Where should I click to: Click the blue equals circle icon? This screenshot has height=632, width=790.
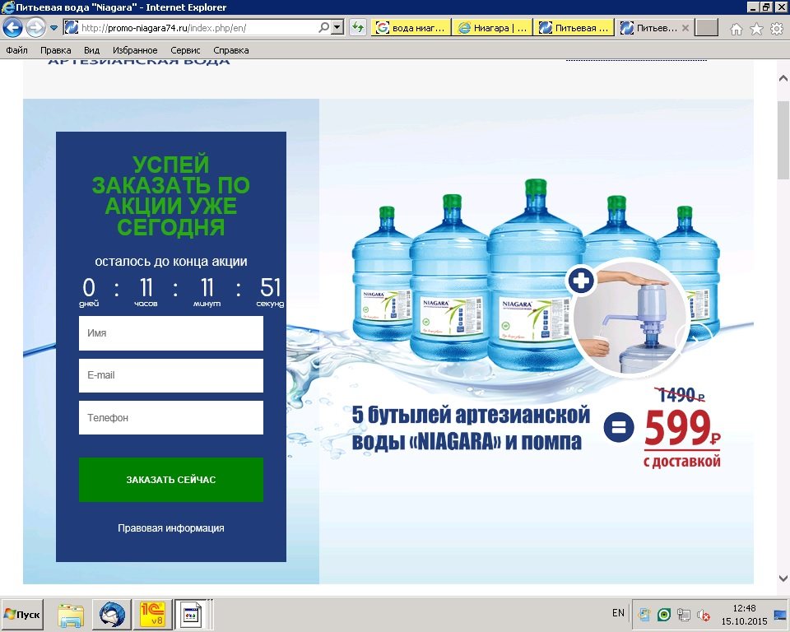[x=619, y=427]
